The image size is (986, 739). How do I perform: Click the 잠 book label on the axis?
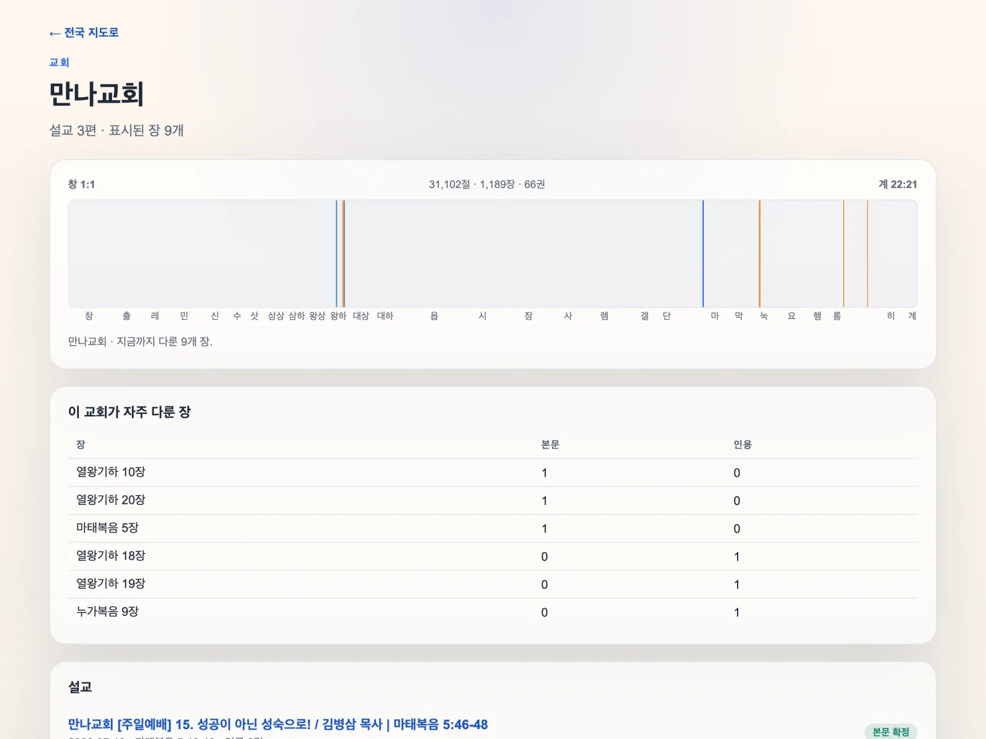tap(528, 316)
